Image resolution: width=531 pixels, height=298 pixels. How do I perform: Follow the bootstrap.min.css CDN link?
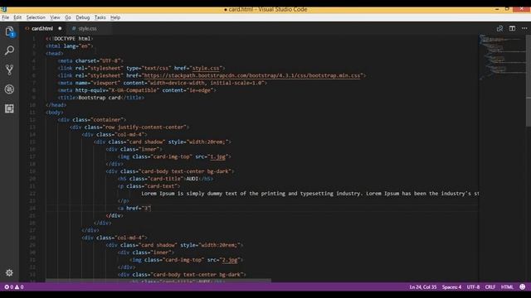252,75
